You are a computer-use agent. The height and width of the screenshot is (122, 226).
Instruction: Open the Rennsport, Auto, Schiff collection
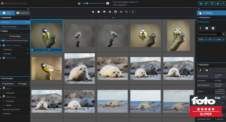(11, 110)
